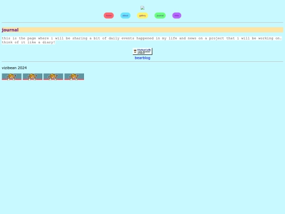Click the third angel badge from left

tap(53, 77)
